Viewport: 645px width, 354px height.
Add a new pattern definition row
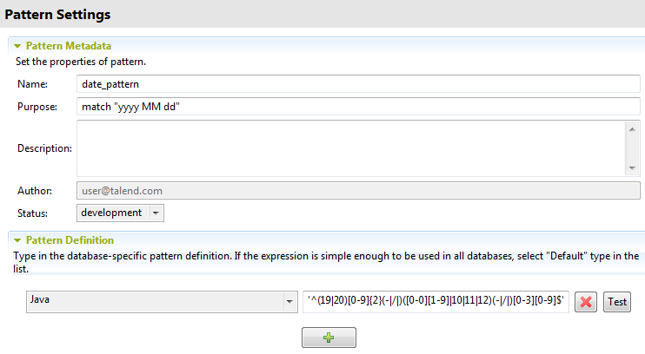tap(329, 338)
